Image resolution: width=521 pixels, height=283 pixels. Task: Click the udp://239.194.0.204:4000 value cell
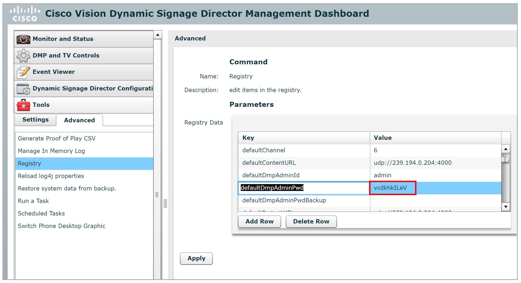tap(435, 163)
